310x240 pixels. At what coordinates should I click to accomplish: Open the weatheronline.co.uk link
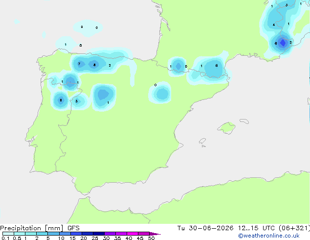click(269, 236)
